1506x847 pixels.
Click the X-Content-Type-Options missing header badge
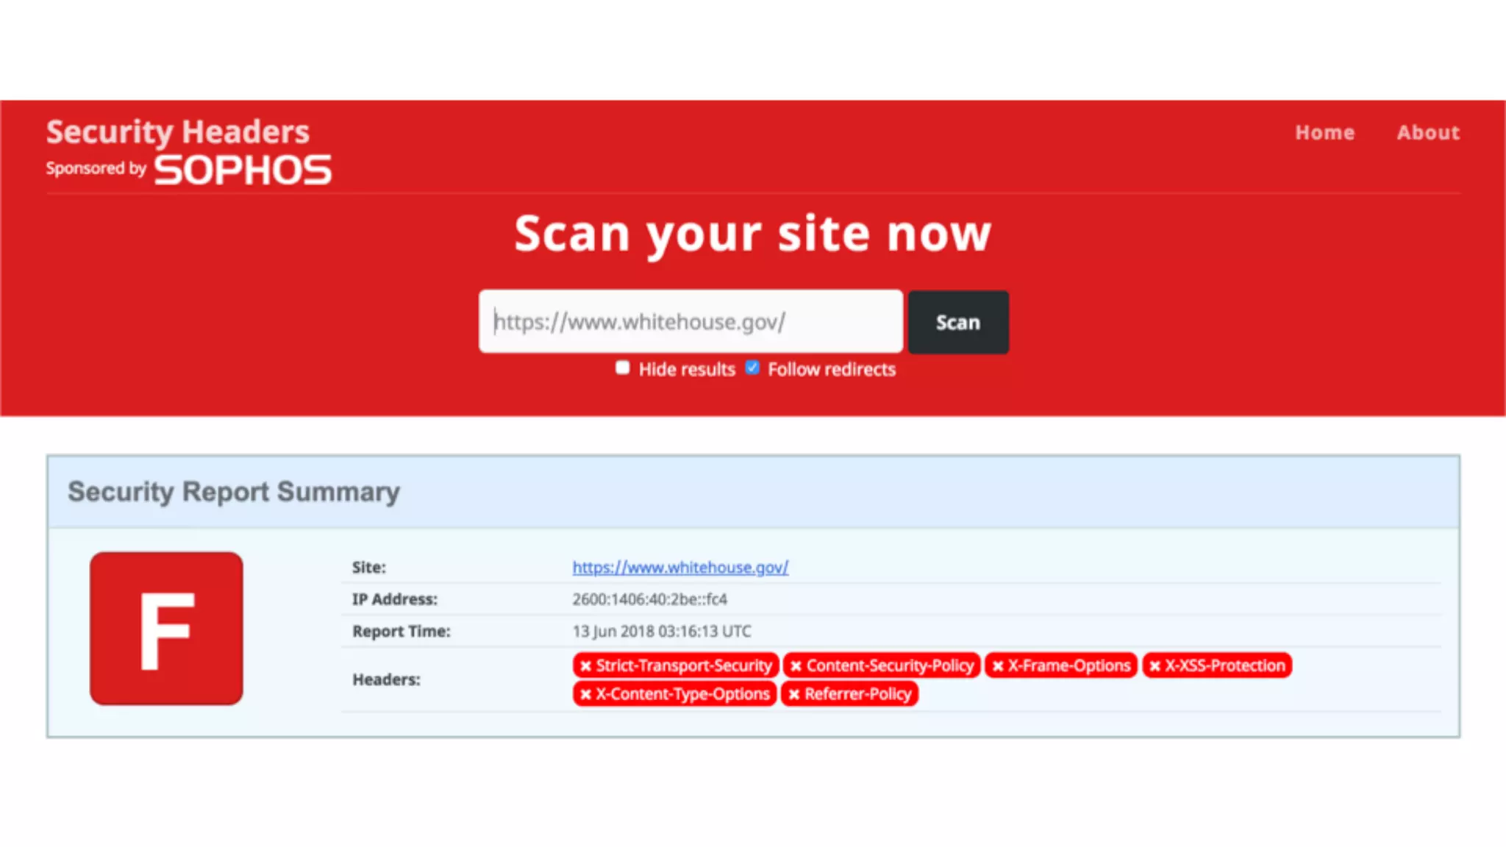point(674,694)
